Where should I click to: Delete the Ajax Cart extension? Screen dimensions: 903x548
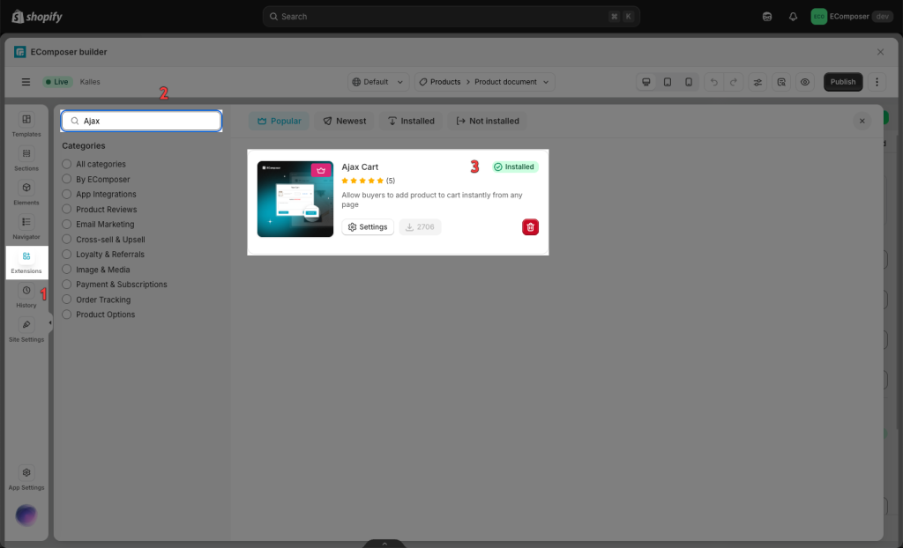530,227
